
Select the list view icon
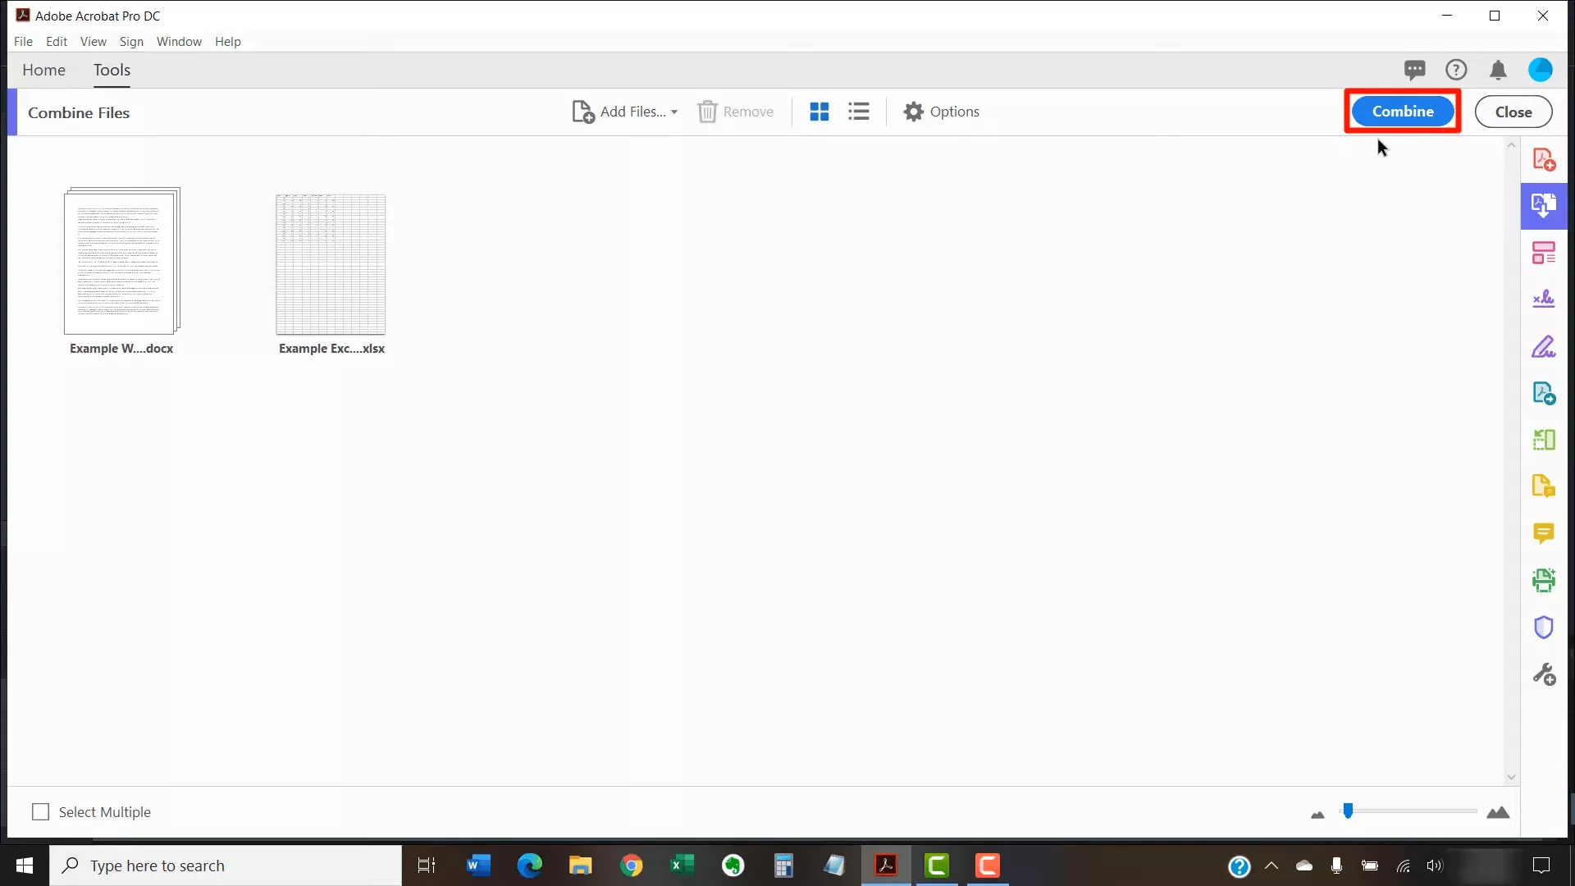859,111
